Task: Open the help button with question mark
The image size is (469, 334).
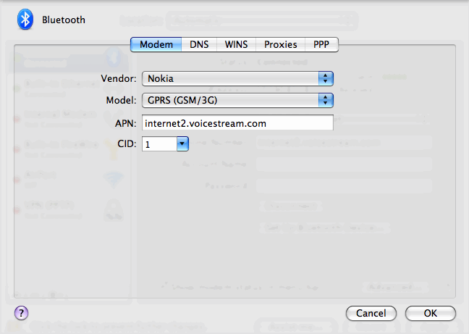Action: (21, 312)
